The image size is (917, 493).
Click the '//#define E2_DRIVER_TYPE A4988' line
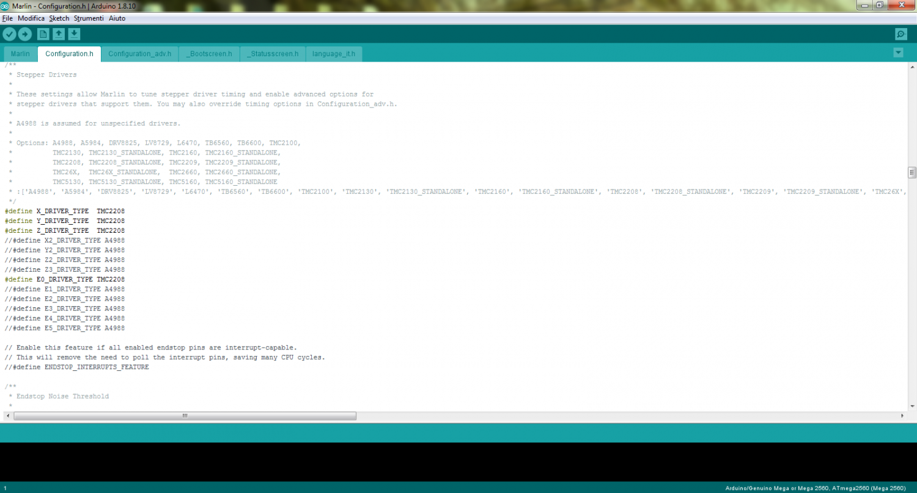point(65,299)
